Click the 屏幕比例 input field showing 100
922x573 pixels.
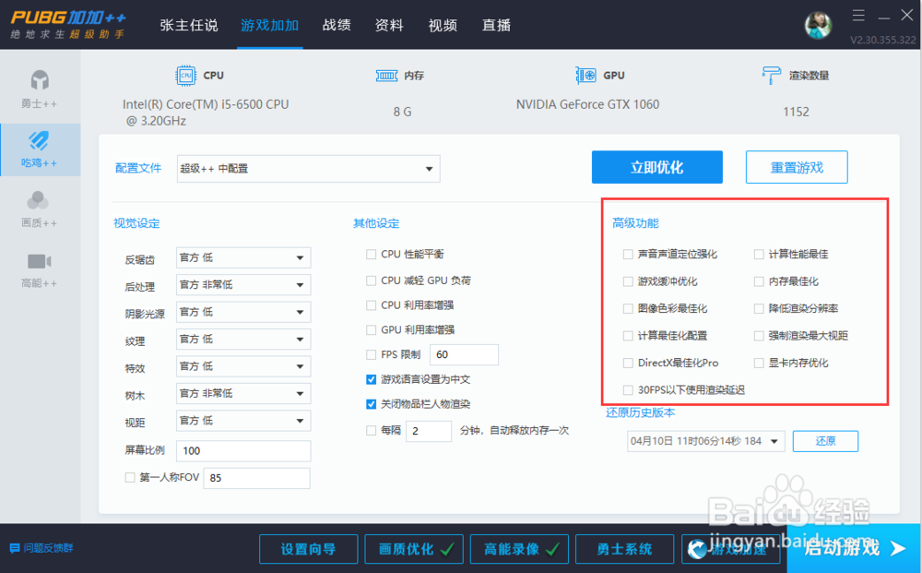coord(242,451)
